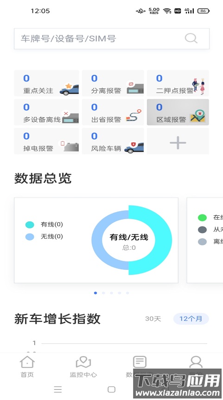223x400 pixels.
Task: Select the cyan 有线 donut segment
Action: tap(163, 240)
